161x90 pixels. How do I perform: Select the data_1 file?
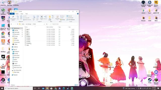(28, 31)
